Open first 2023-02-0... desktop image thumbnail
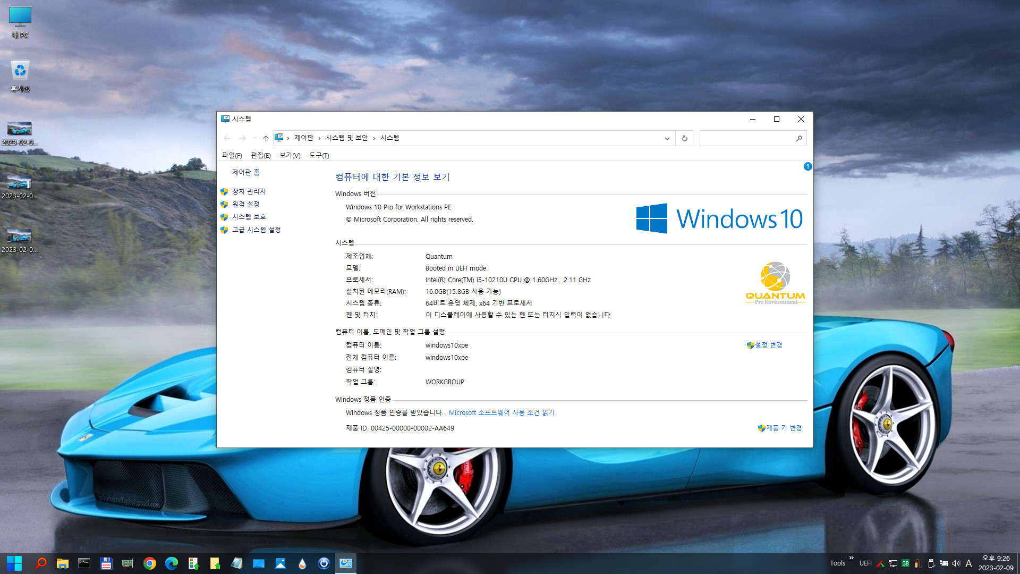 tap(20, 133)
